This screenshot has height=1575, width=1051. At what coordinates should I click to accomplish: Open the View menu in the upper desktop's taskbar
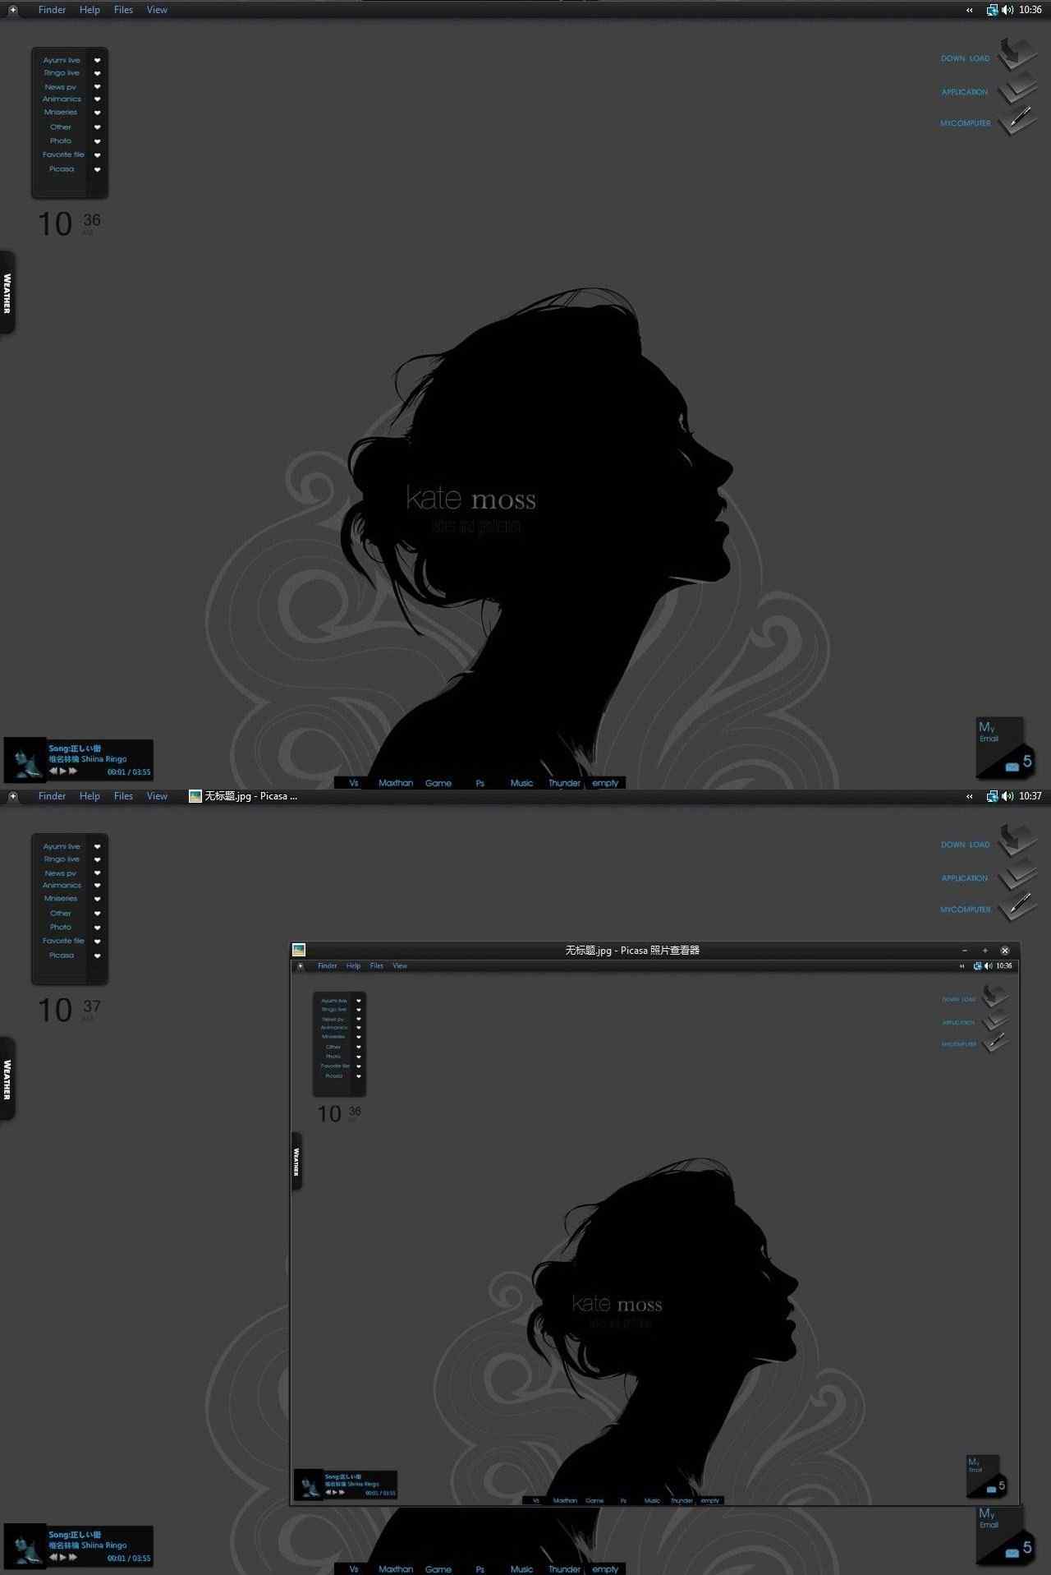pyautogui.click(x=157, y=10)
